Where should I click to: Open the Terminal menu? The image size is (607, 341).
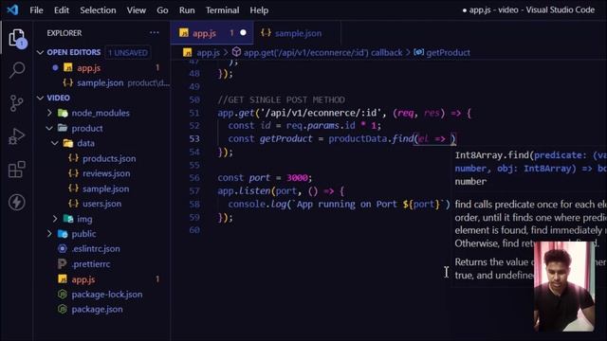[x=222, y=10]
